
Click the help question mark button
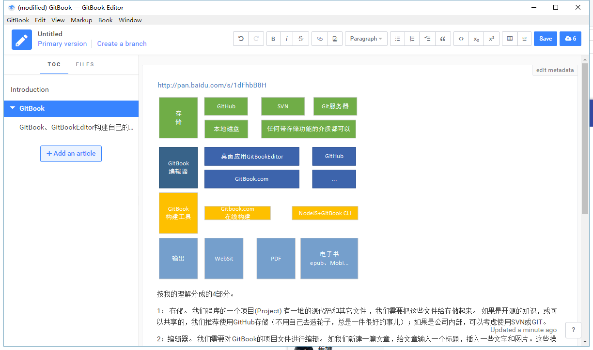pyautogui.click(x=573, y=330)
